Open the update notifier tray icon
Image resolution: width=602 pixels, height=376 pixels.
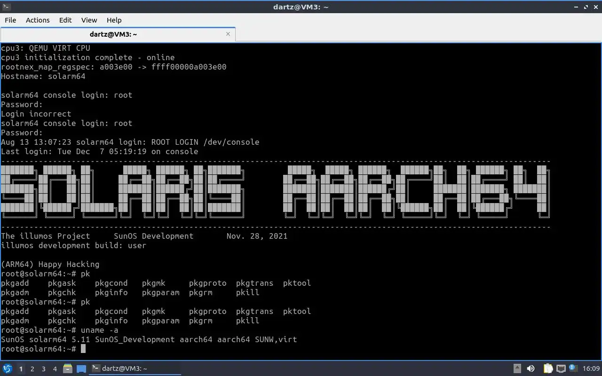coord(573,368)
